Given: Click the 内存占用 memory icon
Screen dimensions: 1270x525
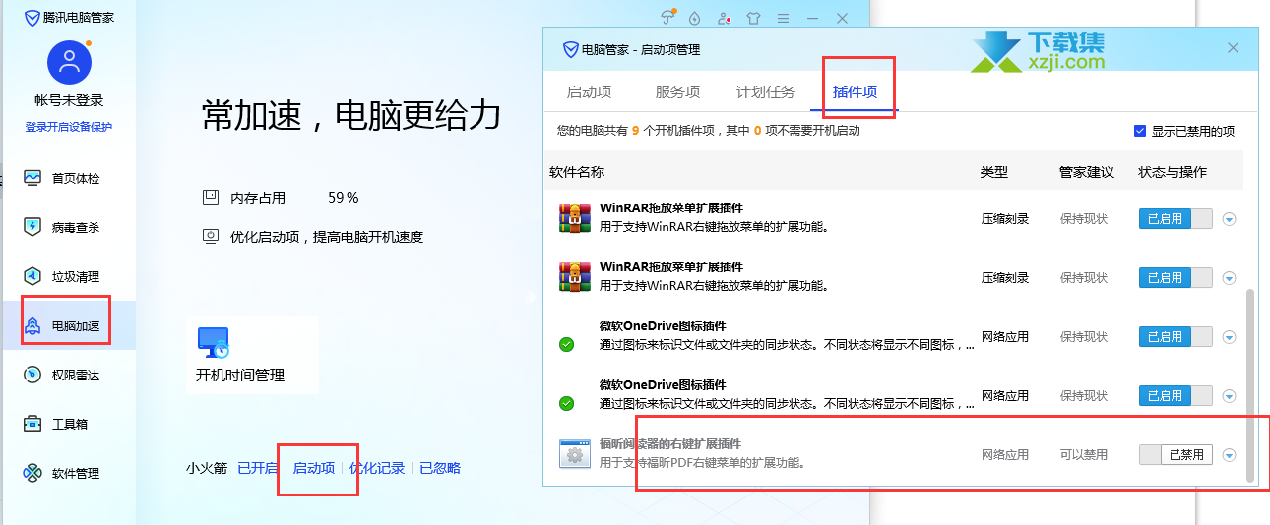Looking at the screenshot, I should pos(210,198).
